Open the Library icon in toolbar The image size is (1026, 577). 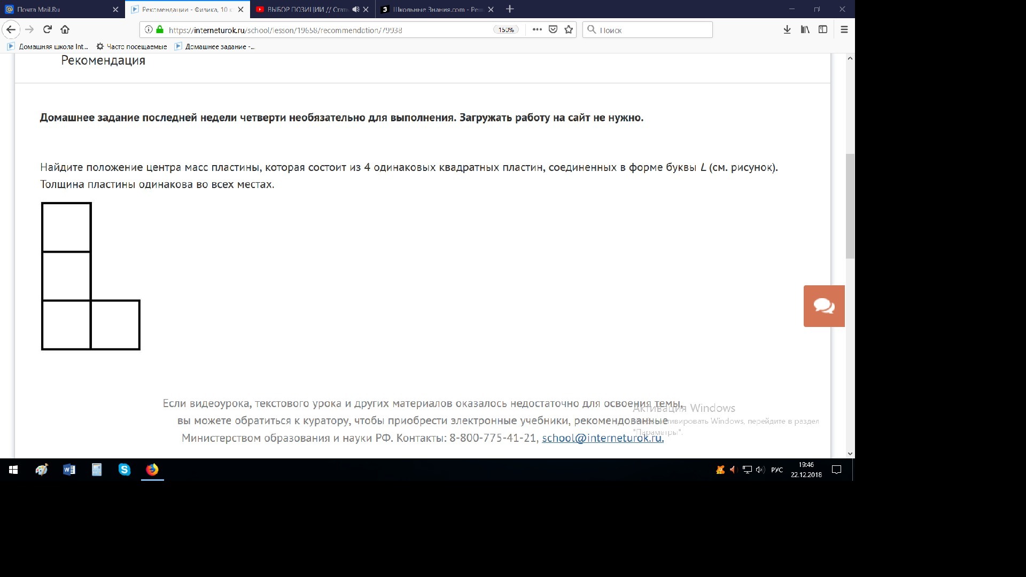pos(805,30)
